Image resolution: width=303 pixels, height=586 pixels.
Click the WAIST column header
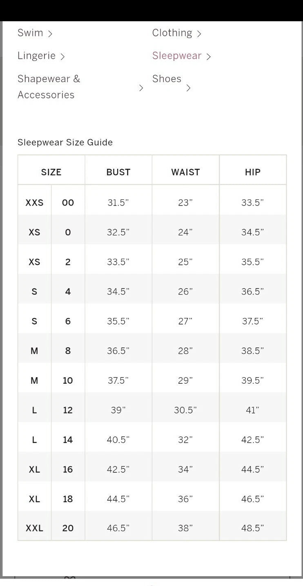click(185, 172)
